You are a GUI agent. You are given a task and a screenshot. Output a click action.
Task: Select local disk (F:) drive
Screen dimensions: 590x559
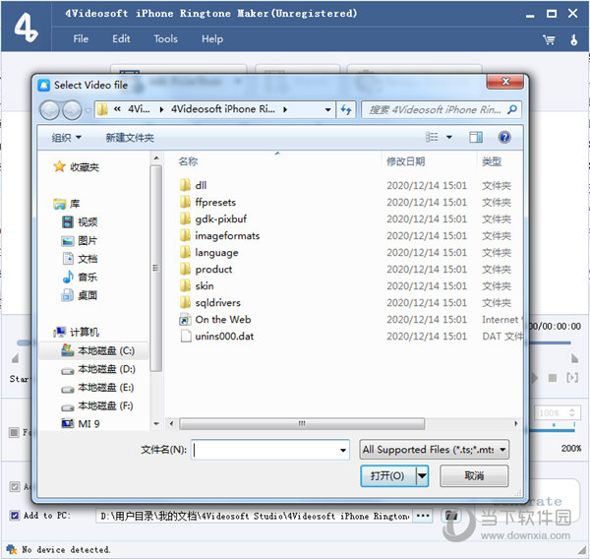pyautogui.click(x=96, y=406)
